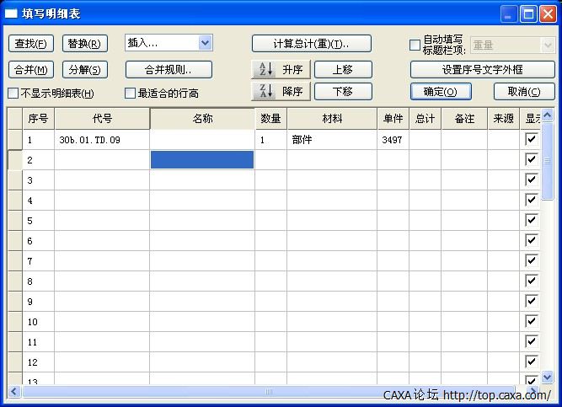The width and height of the screenshot is (562, 407).
Task: Click the dialog title bar icon
Action: [x=11, y=14]
